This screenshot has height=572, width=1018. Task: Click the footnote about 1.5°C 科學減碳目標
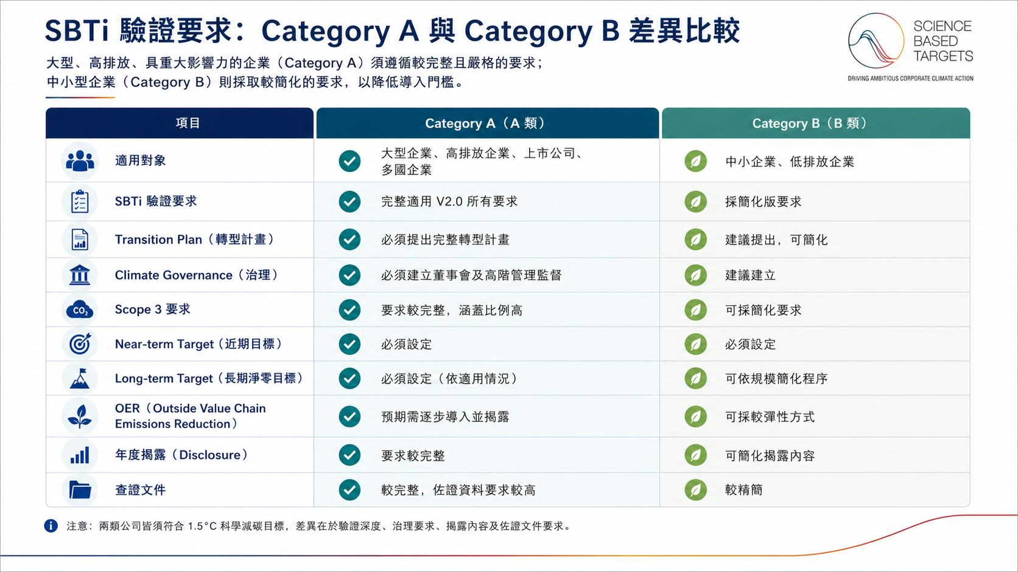[x=320, y=526]
